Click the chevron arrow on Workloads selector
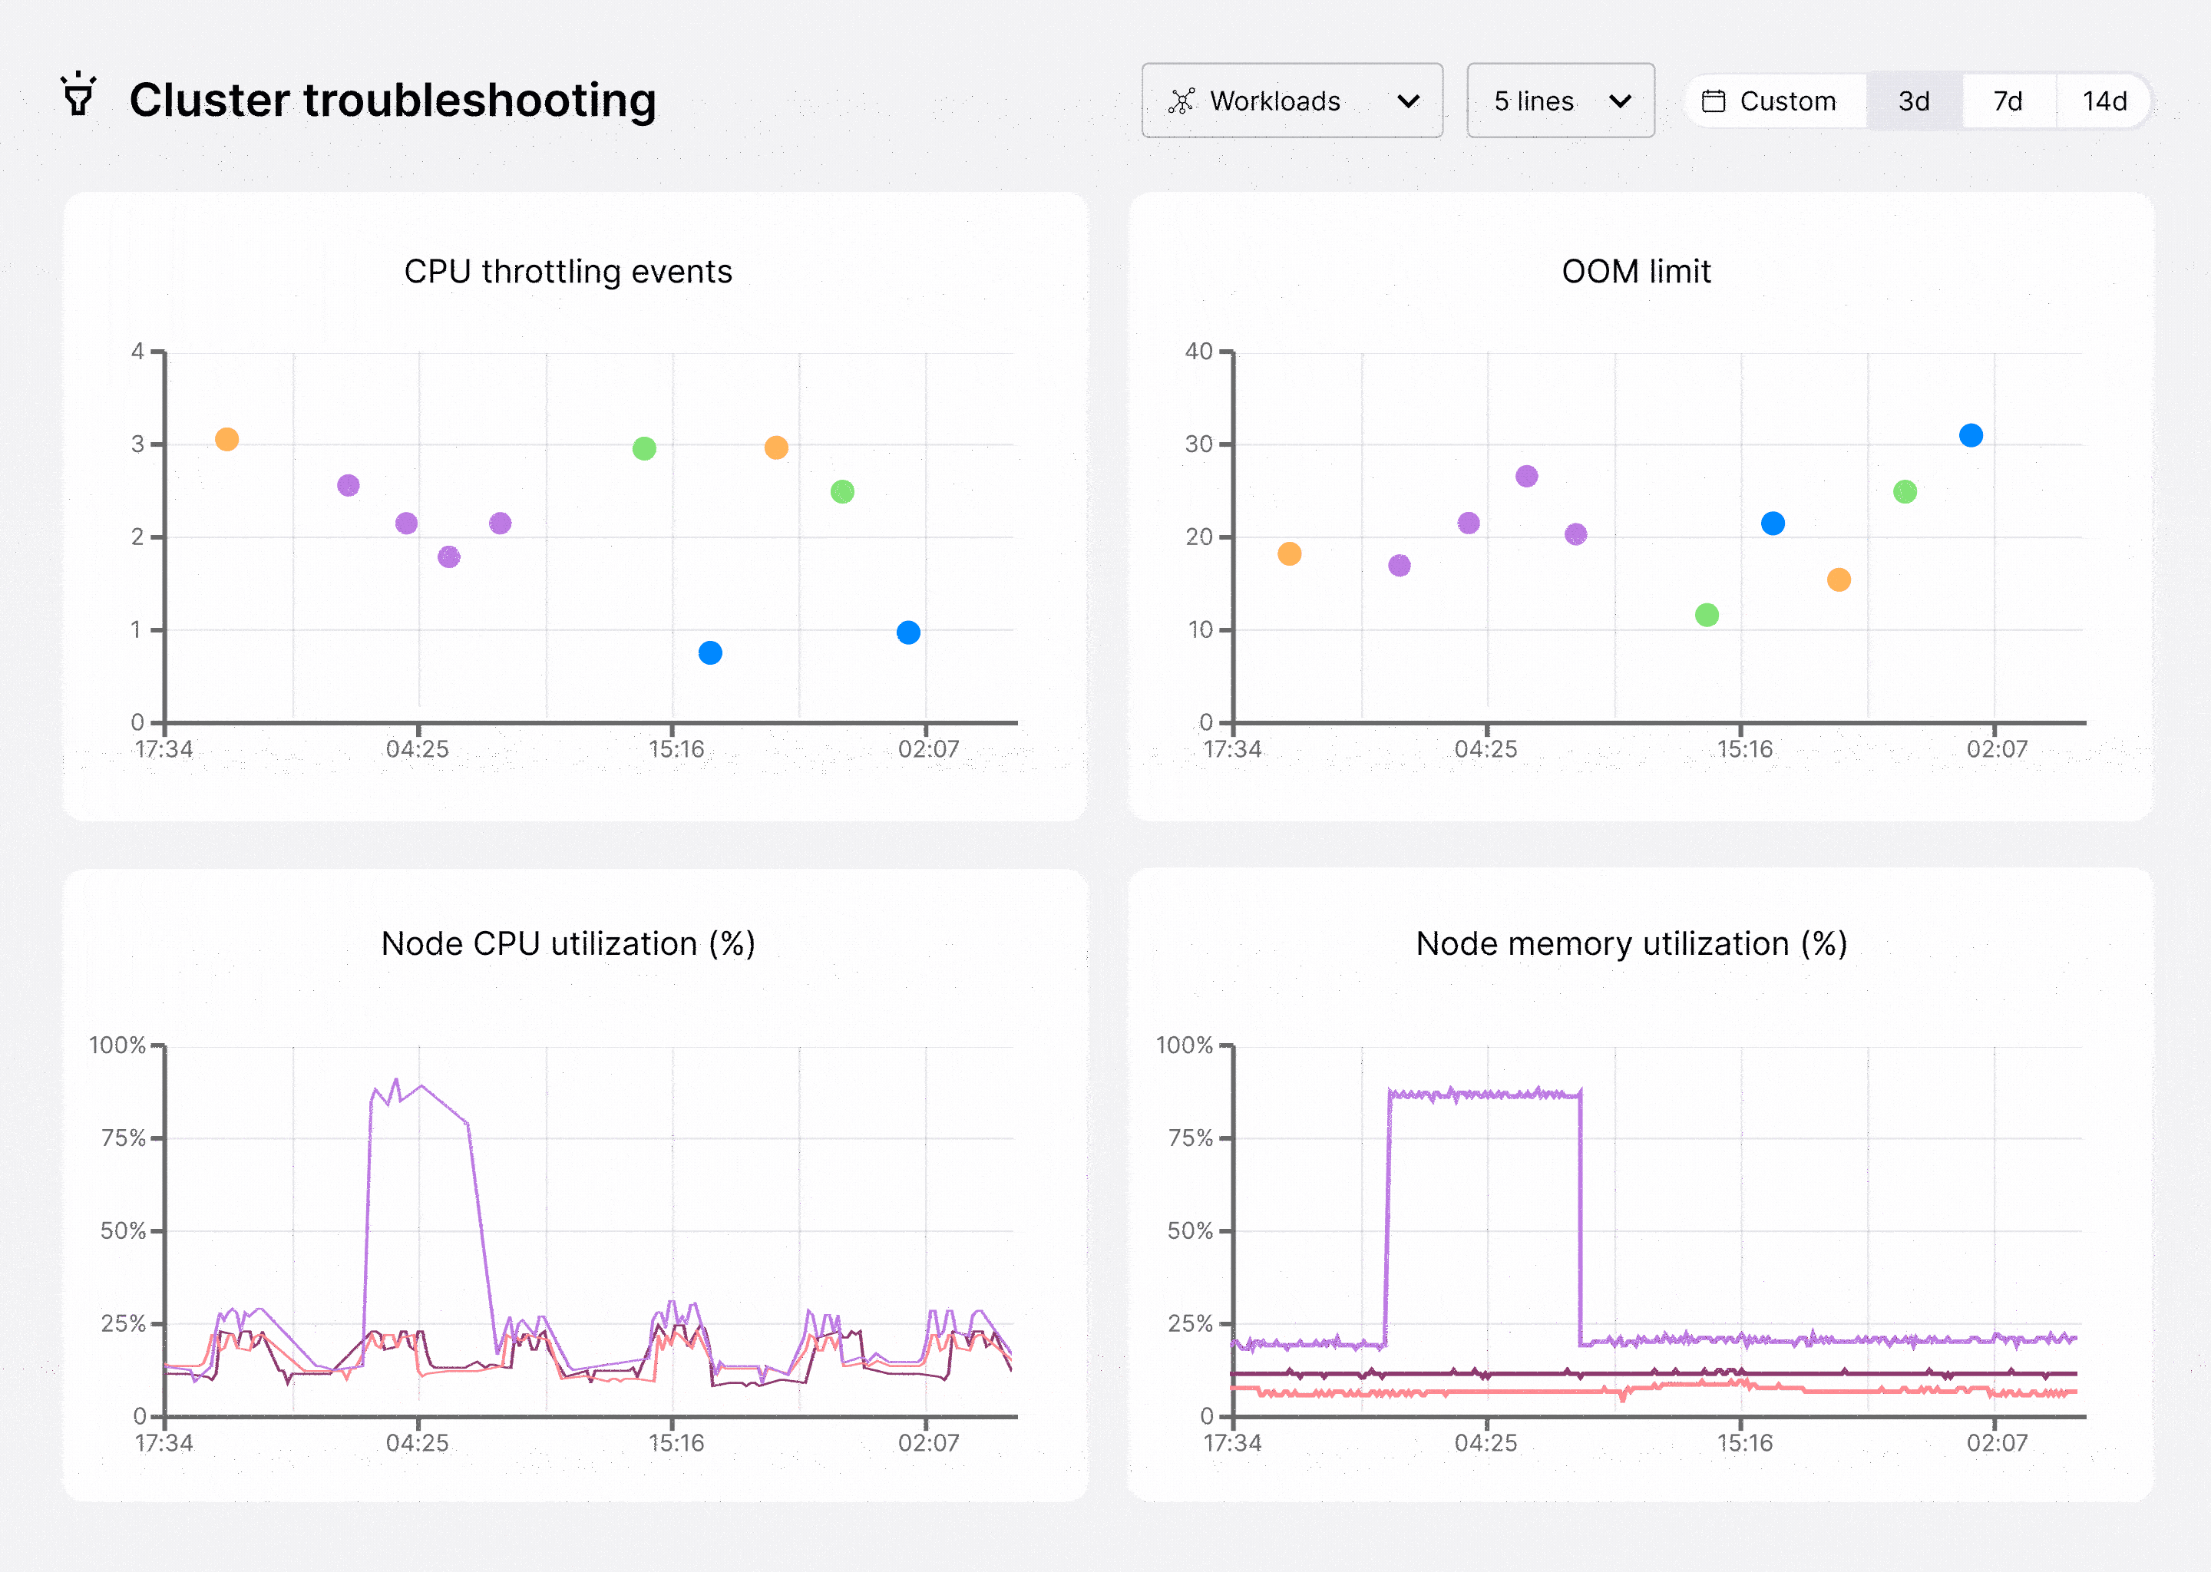The height and width of the screenshot is (1572, 2211). click(x=1409, y=101)
